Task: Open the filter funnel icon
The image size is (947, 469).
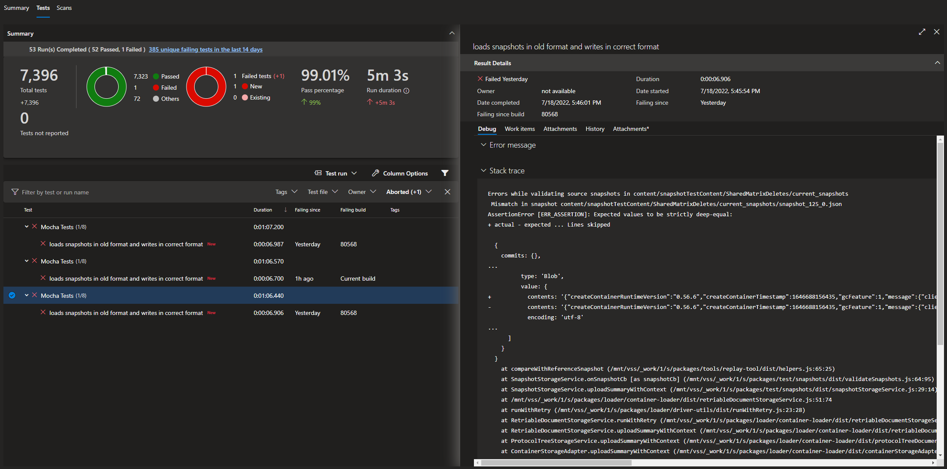Action: point(445,173)
